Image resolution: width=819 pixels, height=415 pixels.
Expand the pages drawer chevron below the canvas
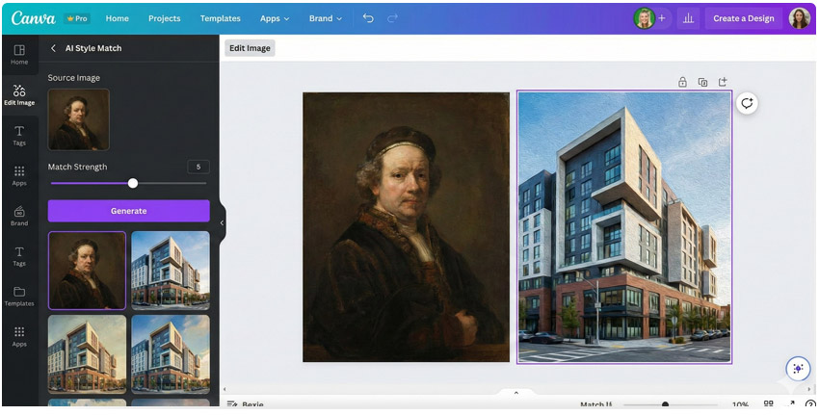[x=515, y=393]
